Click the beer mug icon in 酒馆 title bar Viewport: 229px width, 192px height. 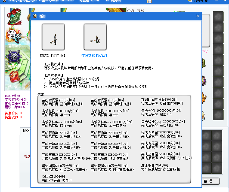(35, 16)
